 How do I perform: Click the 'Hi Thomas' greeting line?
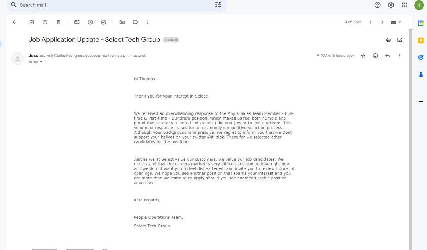tap(144, 79)
